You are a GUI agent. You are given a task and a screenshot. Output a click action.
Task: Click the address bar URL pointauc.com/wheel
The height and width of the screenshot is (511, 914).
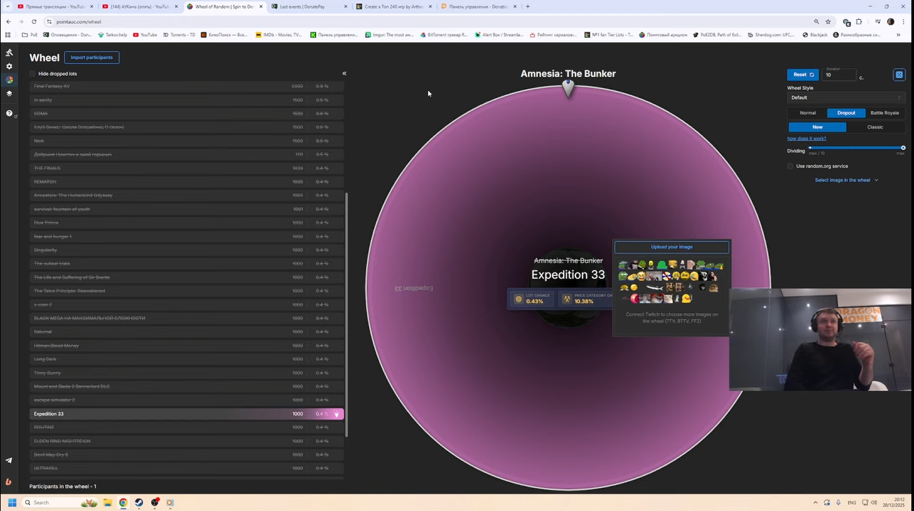[79, 22]
